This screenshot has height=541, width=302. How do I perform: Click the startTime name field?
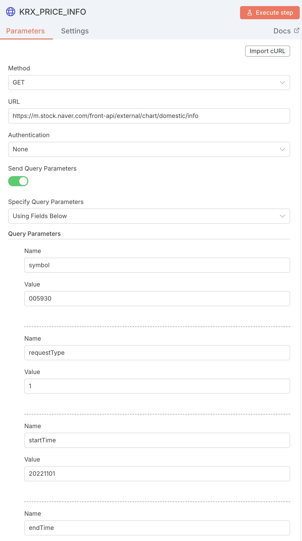[157, 440]
